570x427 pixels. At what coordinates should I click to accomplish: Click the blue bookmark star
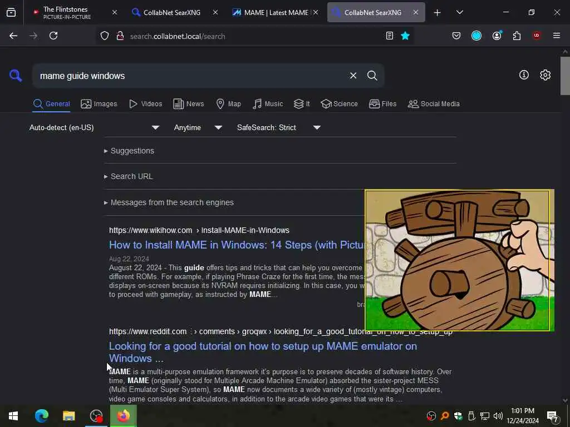tap(405, 36)
